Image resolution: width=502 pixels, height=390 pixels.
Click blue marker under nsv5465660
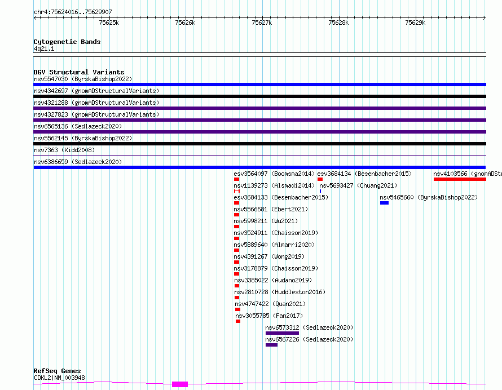pyautogui.click(x=384, y=203)
